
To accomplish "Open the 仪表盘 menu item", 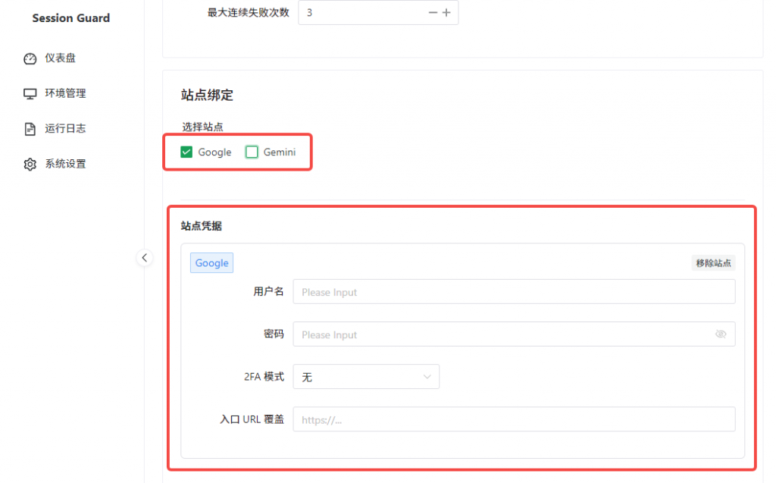I will (60, 58).
